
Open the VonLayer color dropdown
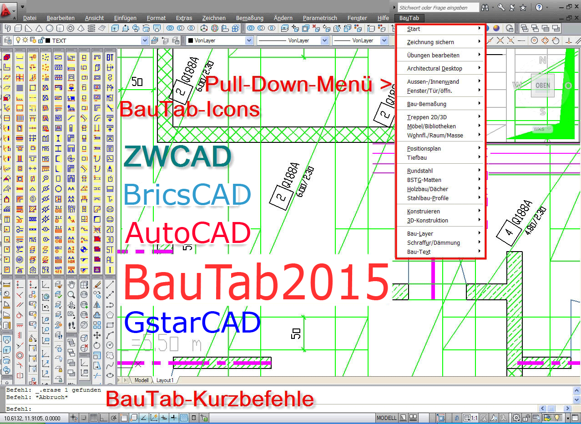point(248,40)
